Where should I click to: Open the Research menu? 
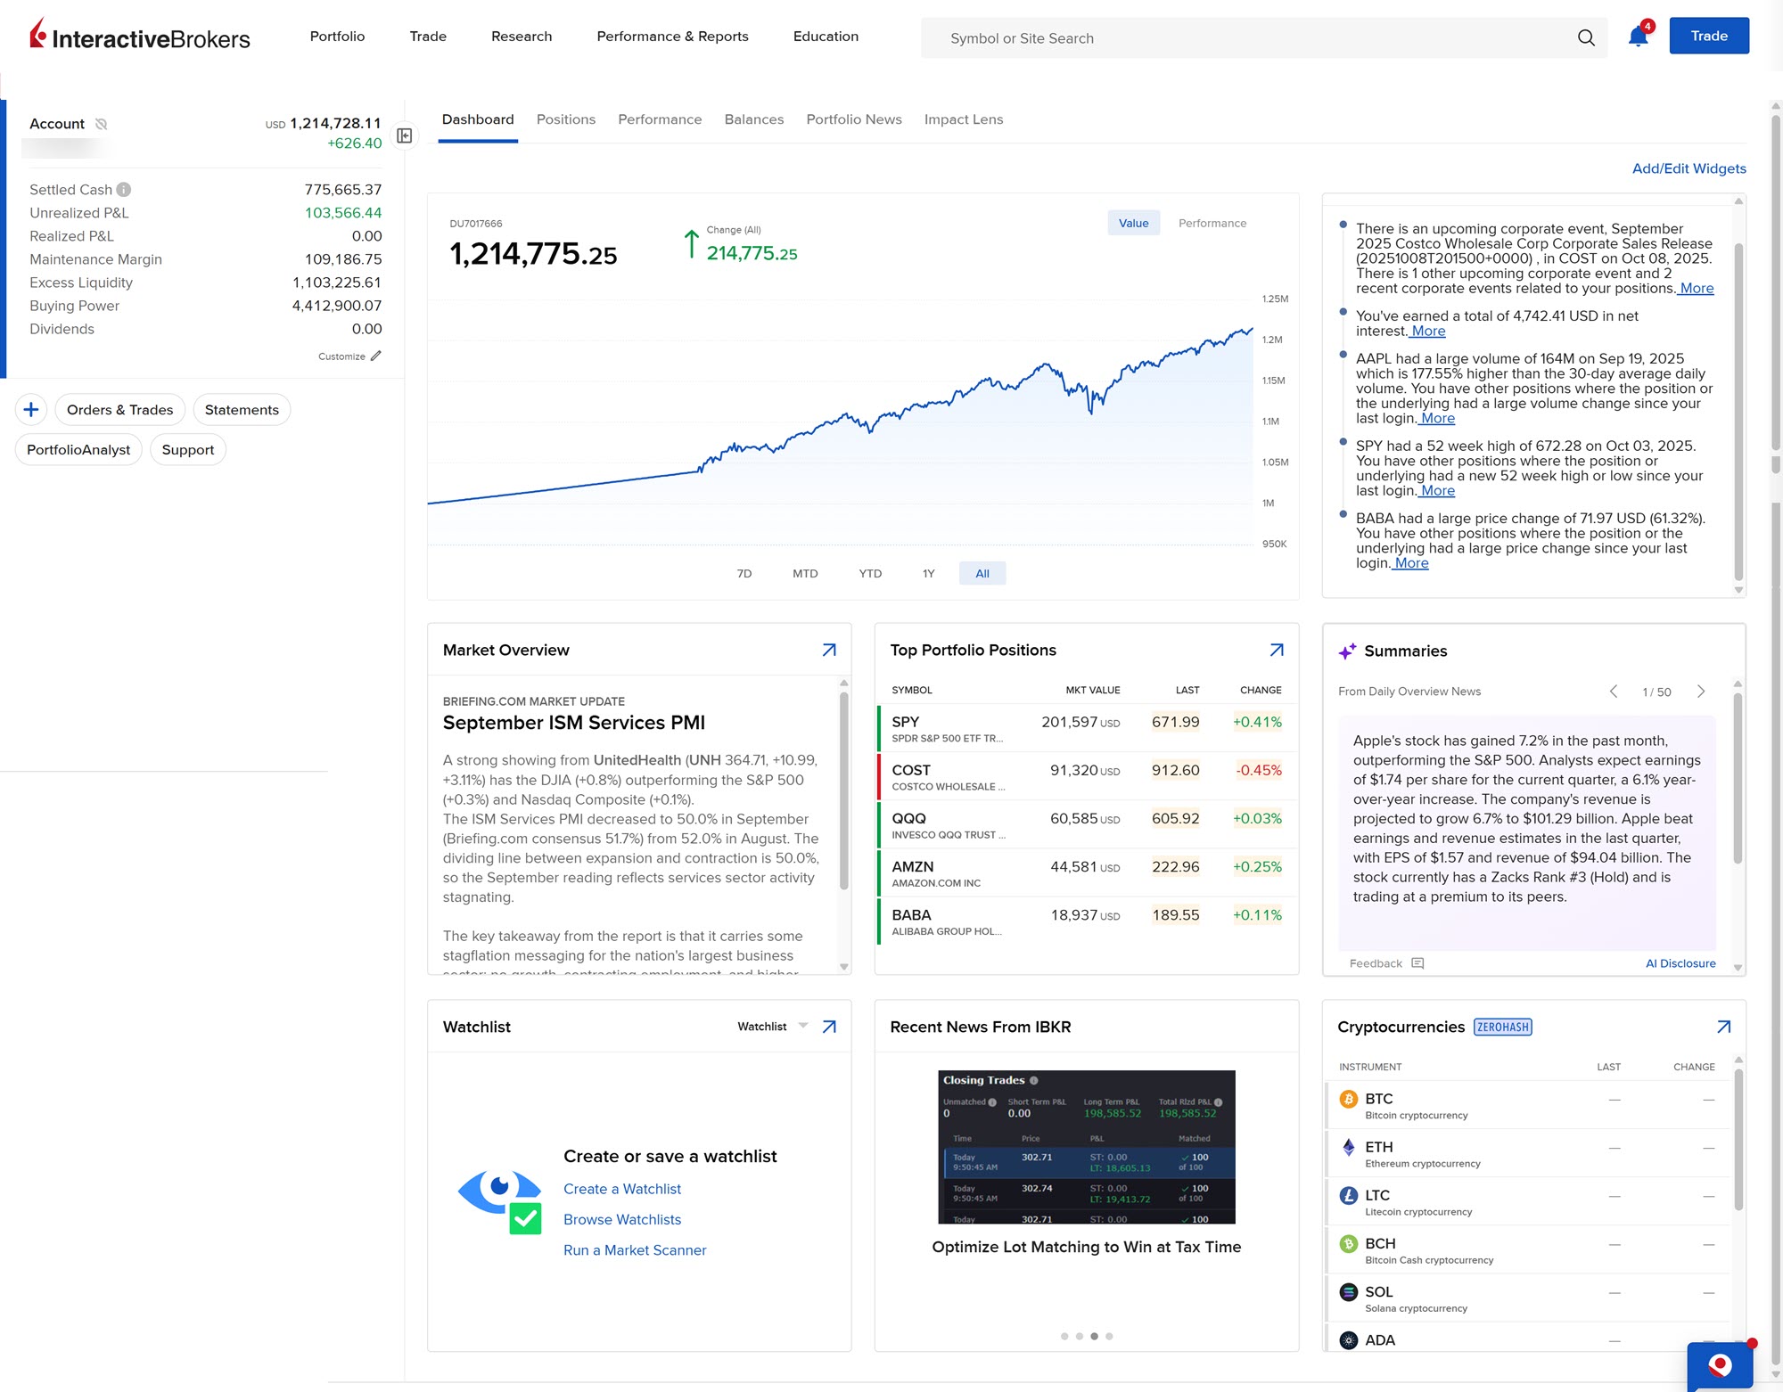(x=521, y=37)
